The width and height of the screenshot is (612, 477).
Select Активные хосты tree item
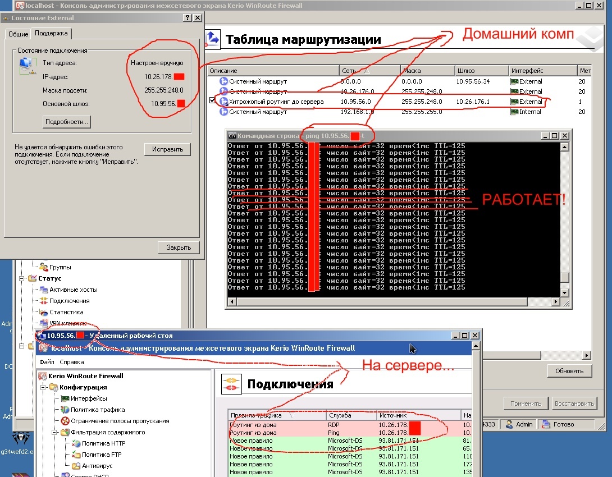[x=74, y=290]
